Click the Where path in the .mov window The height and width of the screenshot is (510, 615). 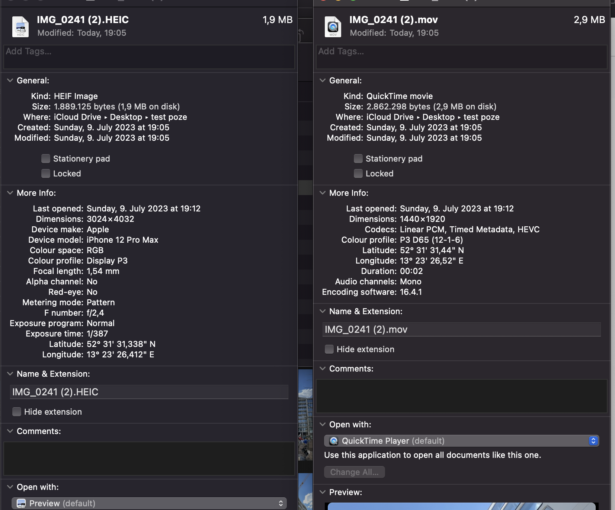[x=433, y=117]
